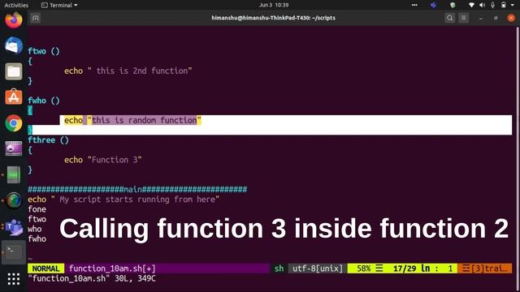Open terminal search magnifier icon
The height and width of the screenshot is (292, 520).
tap(449, 18)
